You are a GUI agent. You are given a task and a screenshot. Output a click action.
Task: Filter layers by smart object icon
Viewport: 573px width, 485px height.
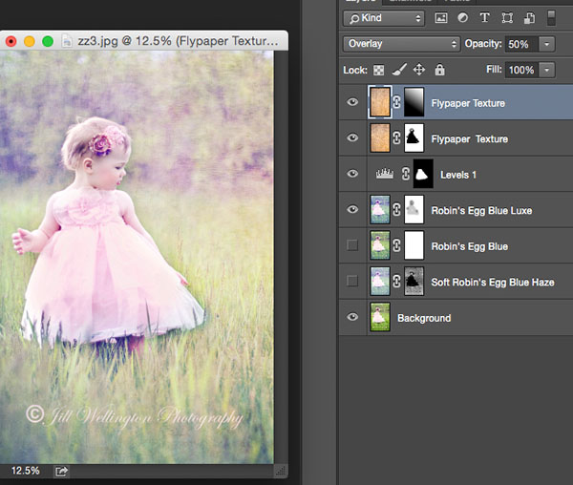pos(529,18)
